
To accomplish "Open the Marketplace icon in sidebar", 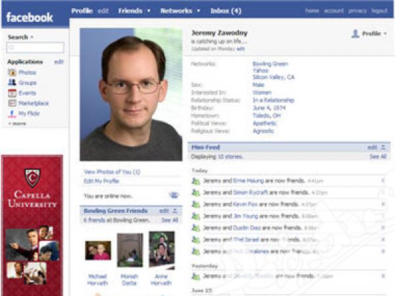I will [x=12, y=103].
